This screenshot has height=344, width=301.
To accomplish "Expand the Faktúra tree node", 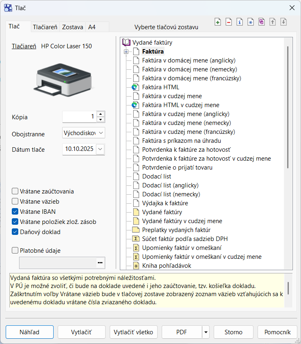I will pyautogui.click(x=126, y=52).
